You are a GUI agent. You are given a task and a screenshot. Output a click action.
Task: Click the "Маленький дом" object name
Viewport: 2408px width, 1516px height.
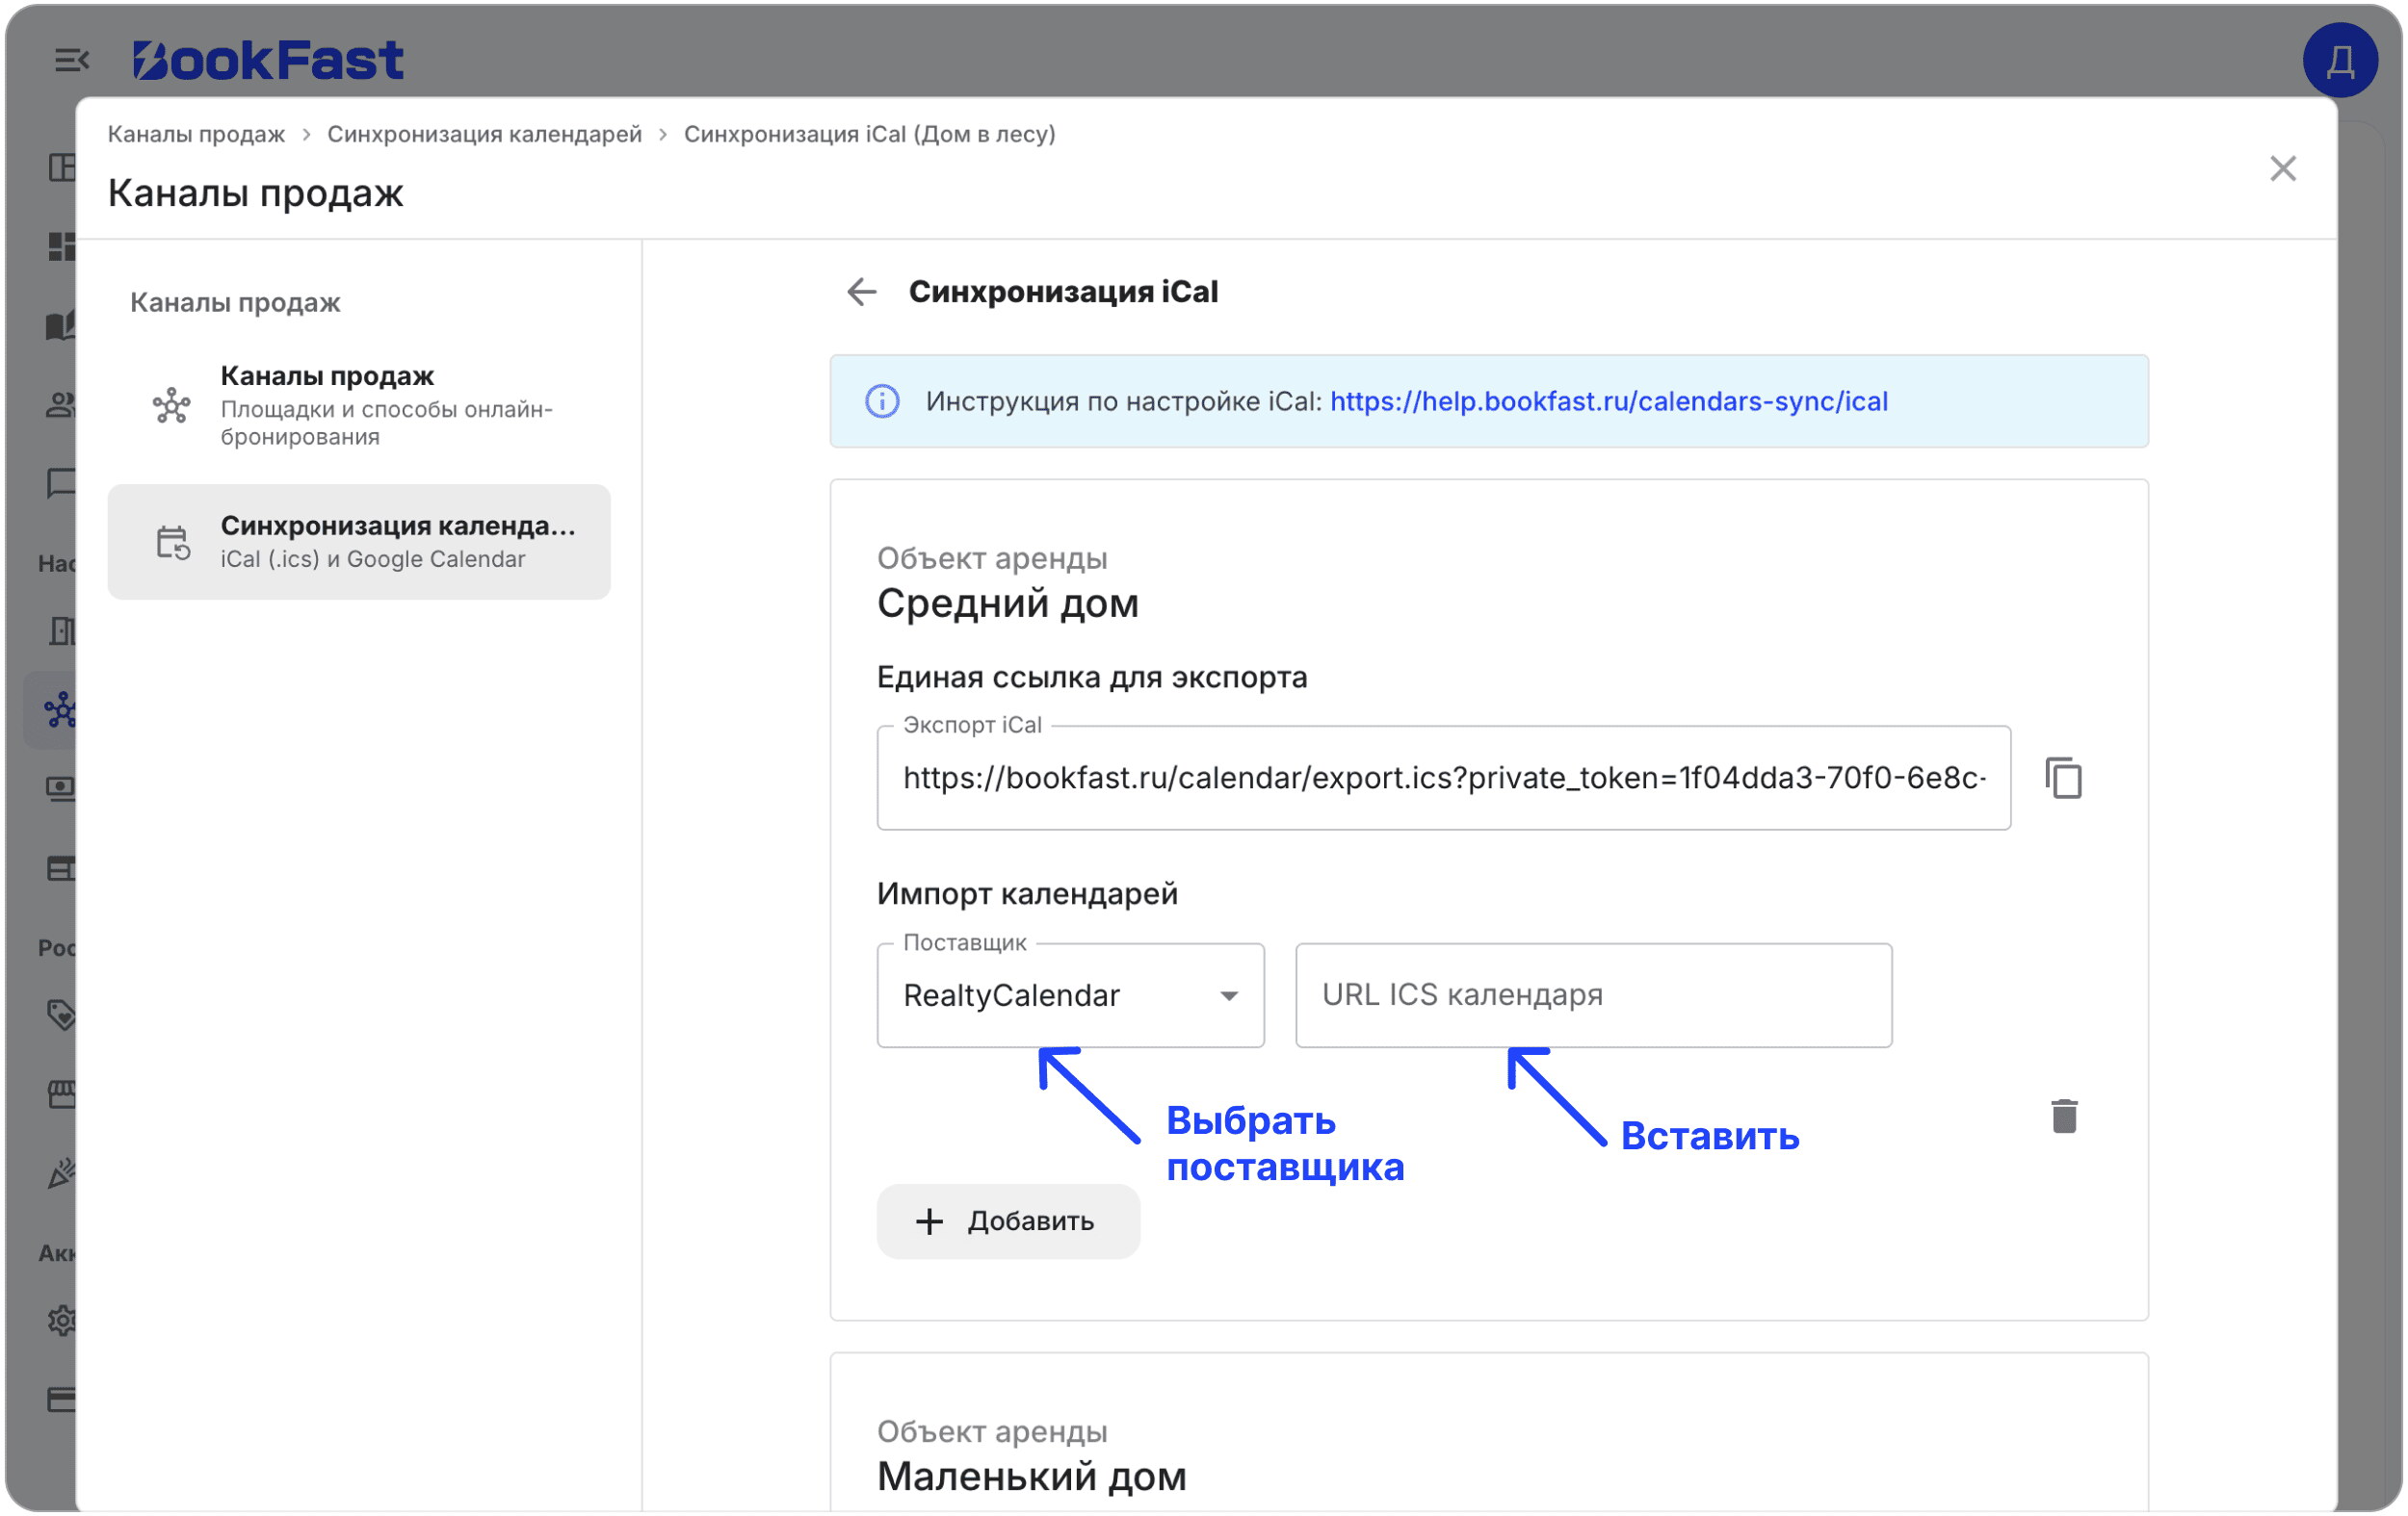[x=1031, y=1476]
